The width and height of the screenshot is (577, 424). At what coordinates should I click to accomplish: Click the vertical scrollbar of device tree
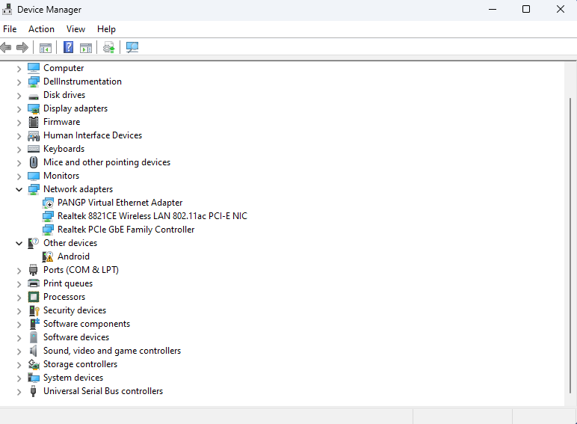coord(570,245)
